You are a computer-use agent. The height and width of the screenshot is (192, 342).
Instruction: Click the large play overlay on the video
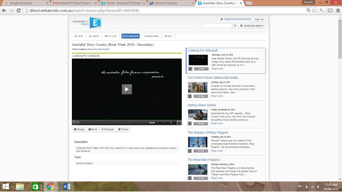(127, 89)
